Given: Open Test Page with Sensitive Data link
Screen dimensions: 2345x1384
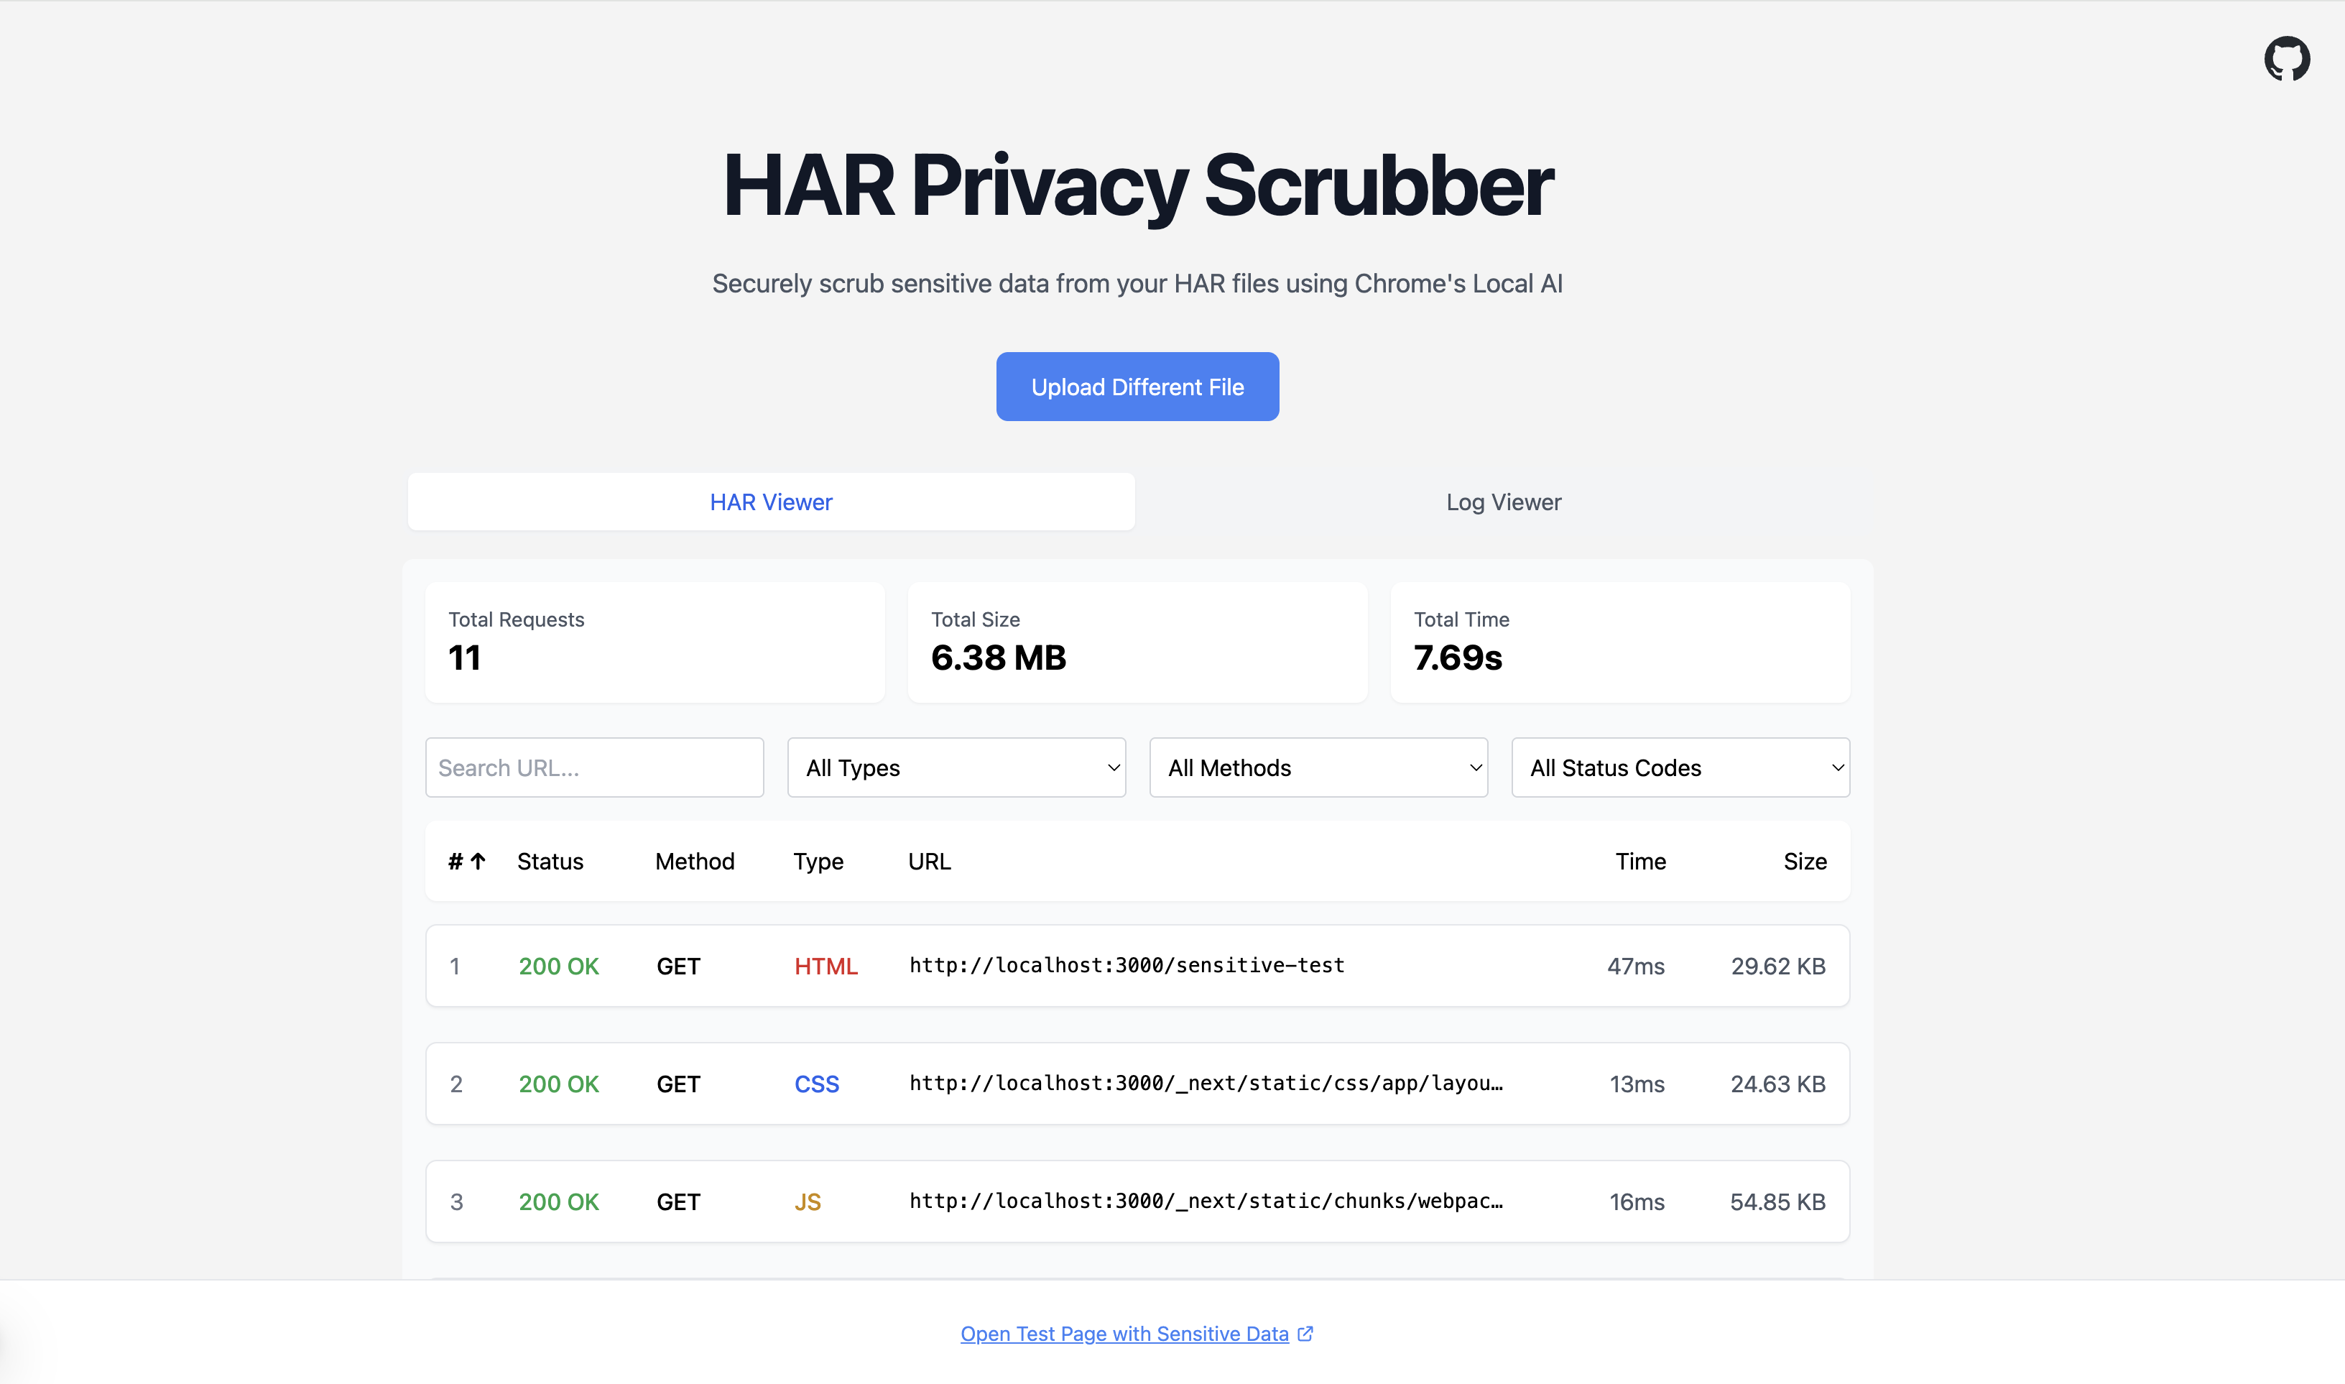Looking at the screenshot, I should coord(1124,1334).
